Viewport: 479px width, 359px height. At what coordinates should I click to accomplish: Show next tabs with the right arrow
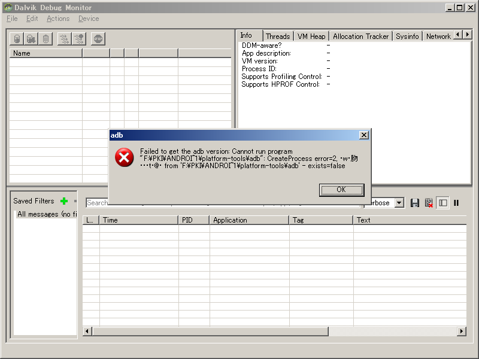[468, 35]
